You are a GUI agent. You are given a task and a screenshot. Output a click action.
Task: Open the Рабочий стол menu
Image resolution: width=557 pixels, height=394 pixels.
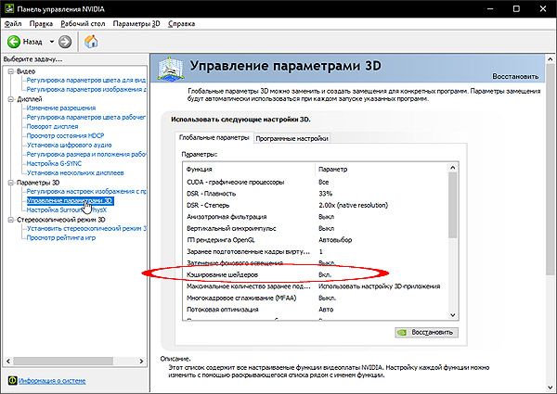tap(83, 24)
